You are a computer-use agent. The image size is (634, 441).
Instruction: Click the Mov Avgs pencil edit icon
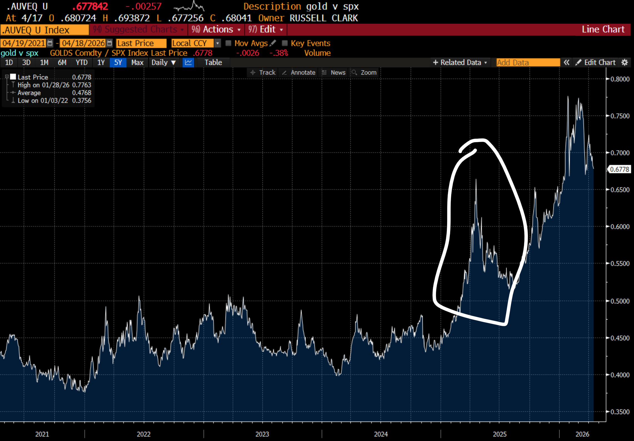pyautogui.click(x=273, y=43)
